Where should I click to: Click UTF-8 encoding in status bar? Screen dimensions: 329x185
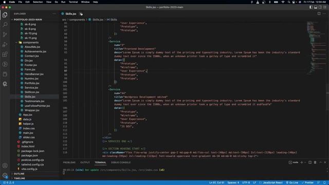[246, 183]
